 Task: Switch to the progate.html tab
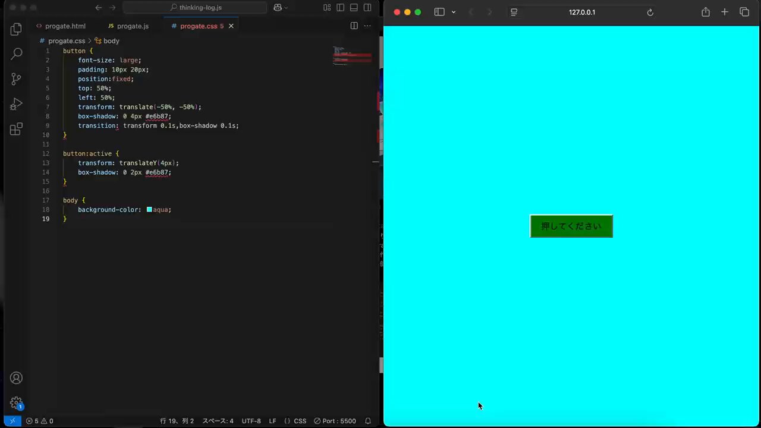[x=61, y=26]
